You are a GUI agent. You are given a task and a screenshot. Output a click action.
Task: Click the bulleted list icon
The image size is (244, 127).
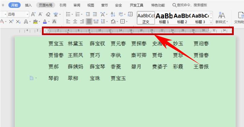(x=68, y=14)
